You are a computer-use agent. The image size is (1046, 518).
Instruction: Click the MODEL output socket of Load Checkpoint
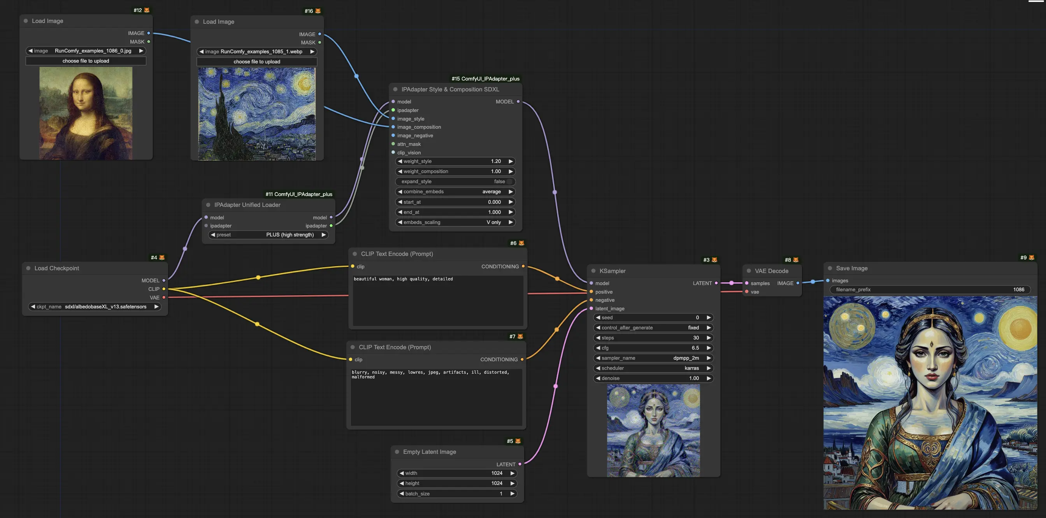(x=164, y=280)
